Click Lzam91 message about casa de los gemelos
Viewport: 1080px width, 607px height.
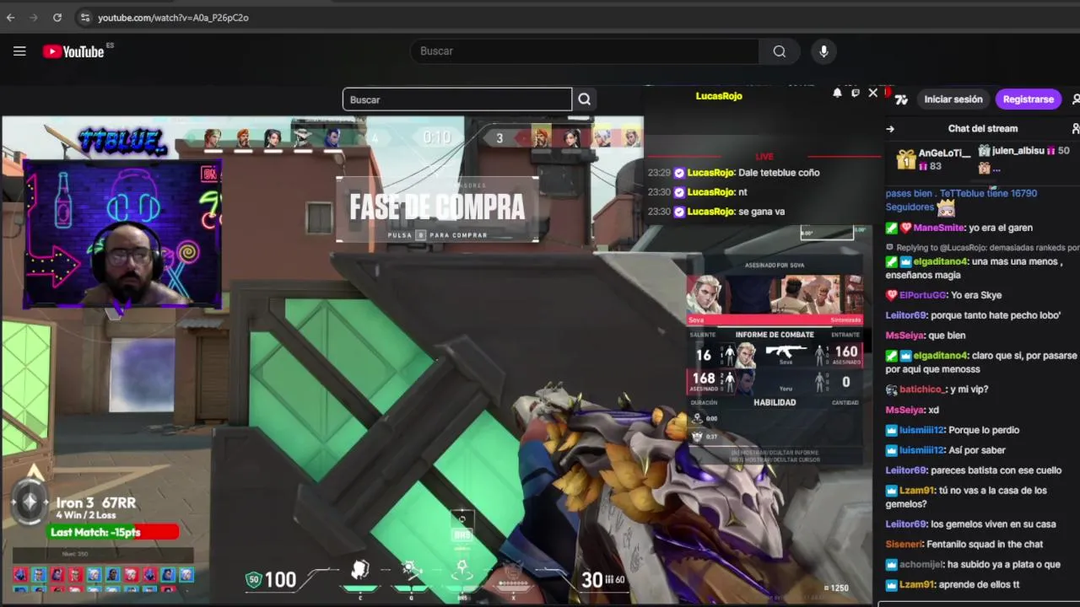click(966, 497)
